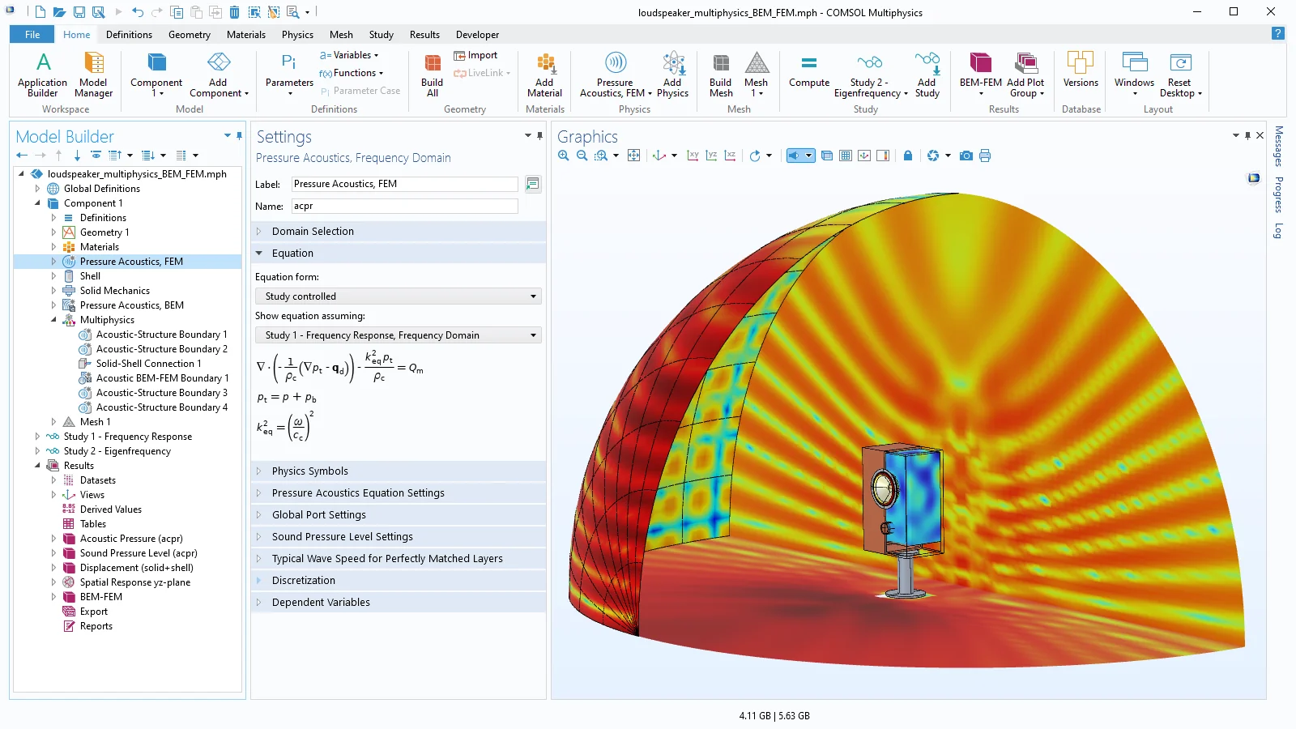Select the Pressure Acoustics, BEM node
Image resolution: width=1296 pixels, height=729 pixels.
pos(131,305)
